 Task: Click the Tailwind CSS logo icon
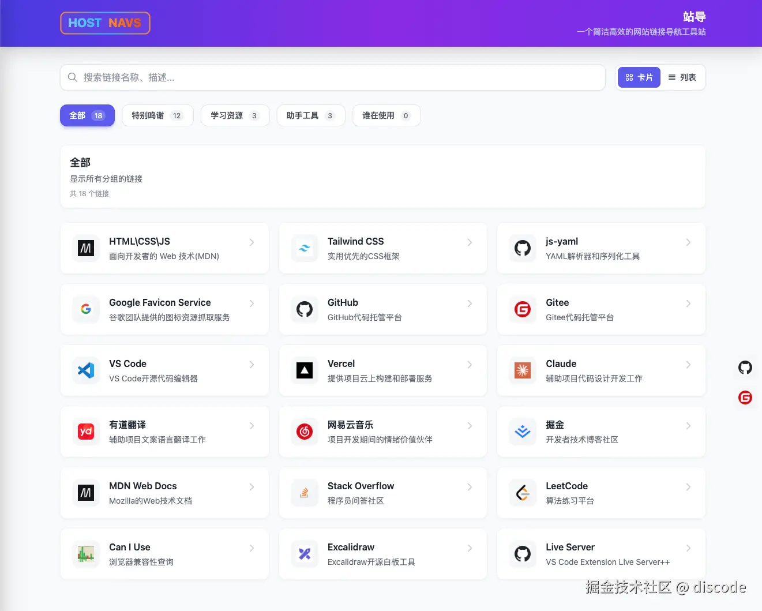point(305,248)
